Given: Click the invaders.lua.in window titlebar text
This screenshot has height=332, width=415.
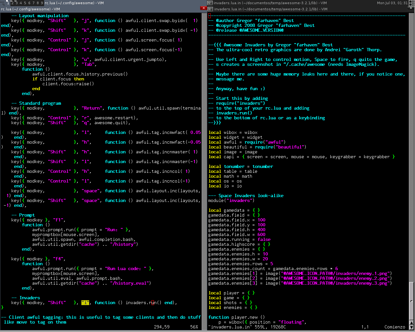Looking at the screenshot, I should pos(271,9).
